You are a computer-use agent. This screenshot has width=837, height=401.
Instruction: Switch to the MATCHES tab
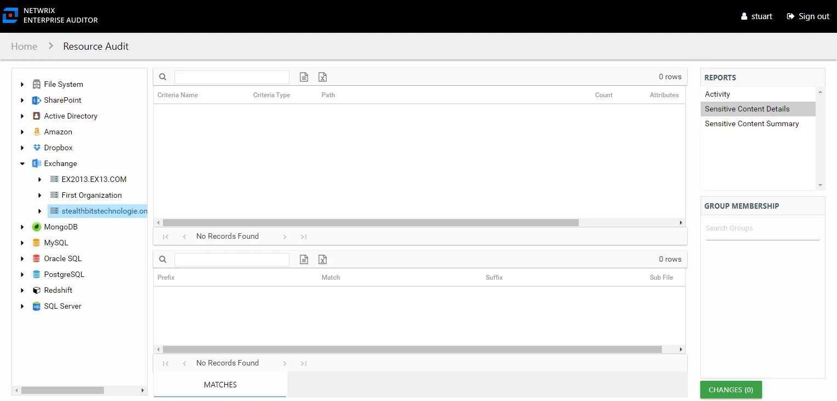(x=220, y=385)
